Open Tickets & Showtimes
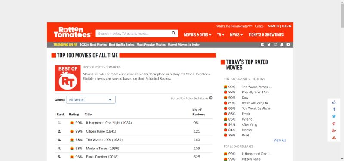Viewport: 344px width, 161px height. [266, 35]
